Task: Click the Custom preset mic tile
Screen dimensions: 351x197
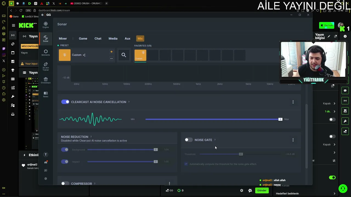Action: pos(65,55)
